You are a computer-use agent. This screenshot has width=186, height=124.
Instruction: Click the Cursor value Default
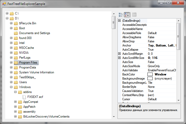152,99
